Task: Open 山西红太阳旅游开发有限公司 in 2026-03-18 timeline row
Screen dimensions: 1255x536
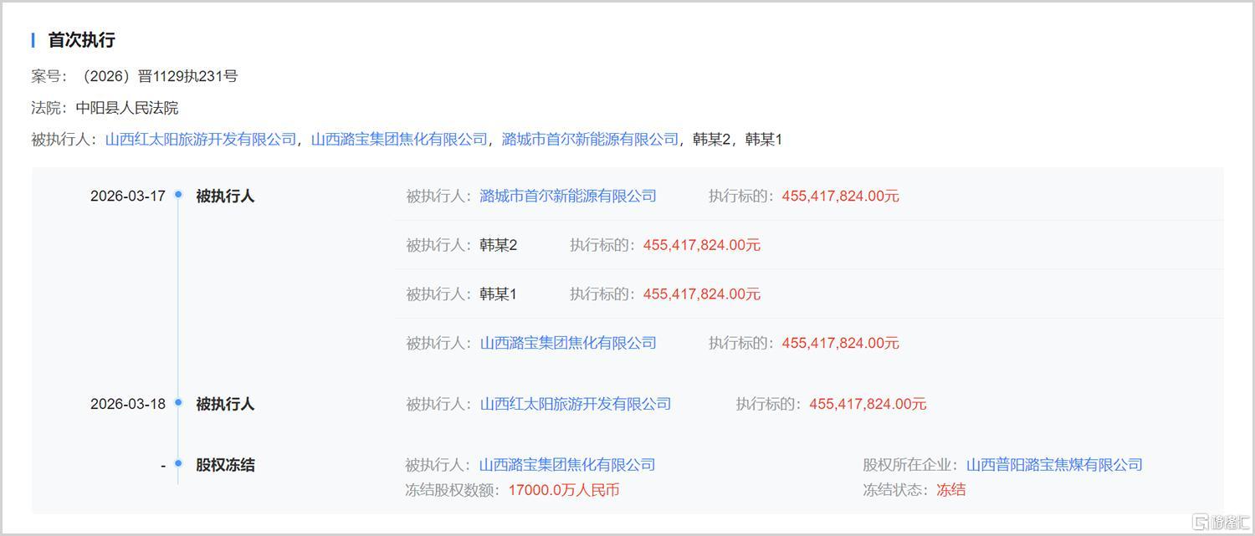Action: (576, 404)
